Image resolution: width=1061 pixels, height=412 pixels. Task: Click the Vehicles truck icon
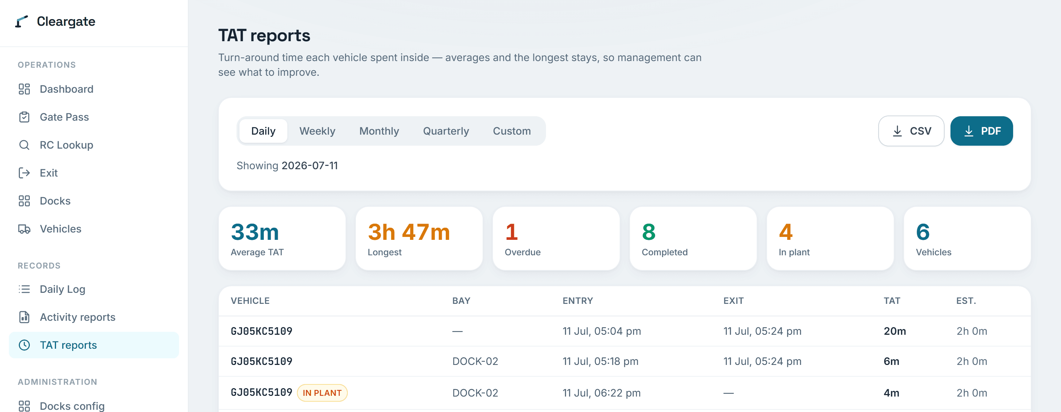(24, 229)
